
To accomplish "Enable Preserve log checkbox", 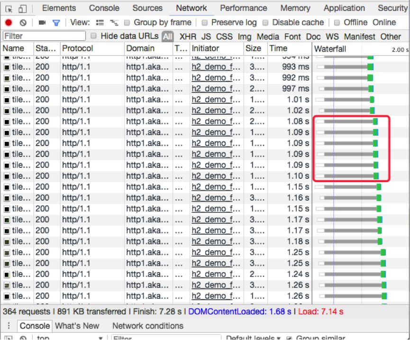I will (x=205, y=23).
